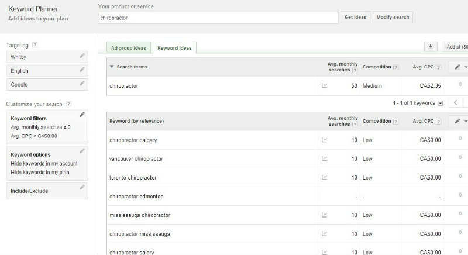The width and height of the screenshot is (468, 255).
Task: Show trend chart for chiropractor search term
Action: 325,86
